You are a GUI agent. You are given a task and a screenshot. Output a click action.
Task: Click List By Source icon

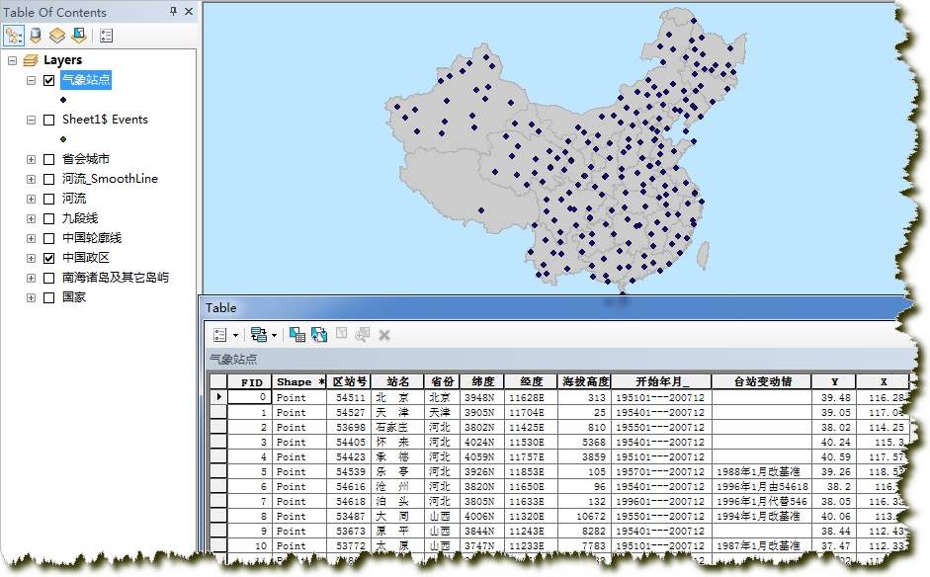point(36,36)
